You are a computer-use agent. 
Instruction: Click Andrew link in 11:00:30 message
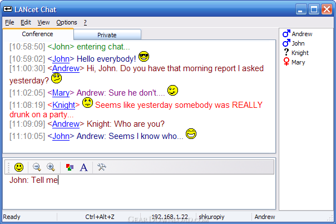[x=66, y=68]
